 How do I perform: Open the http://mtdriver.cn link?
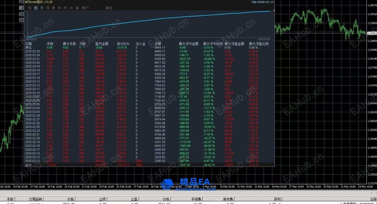[263, 2]
